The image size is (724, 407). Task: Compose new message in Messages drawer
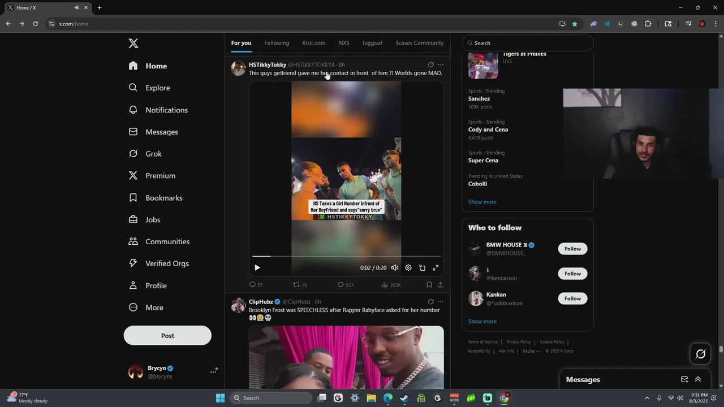(684, 379)
